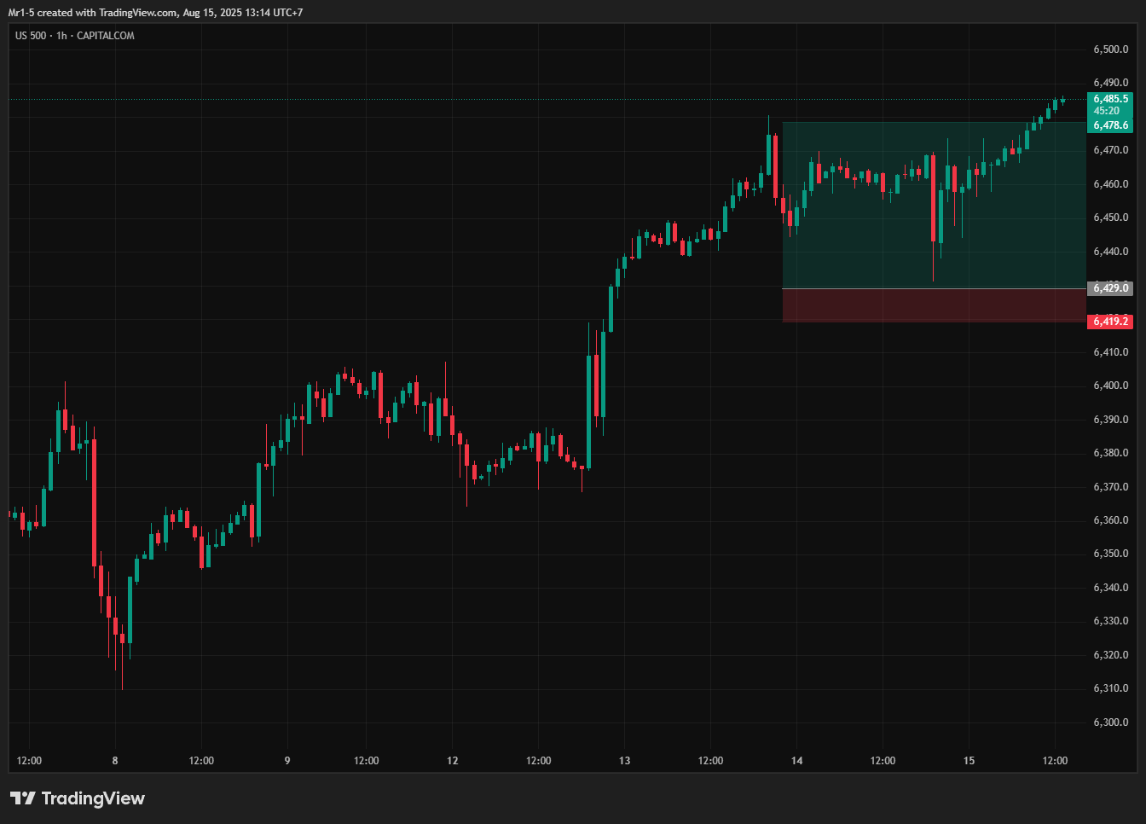This screenshot has width=1146, height=824.
Task: Click the TradingView brand name text
Action: pyautogui.click(x=93, y=798)
